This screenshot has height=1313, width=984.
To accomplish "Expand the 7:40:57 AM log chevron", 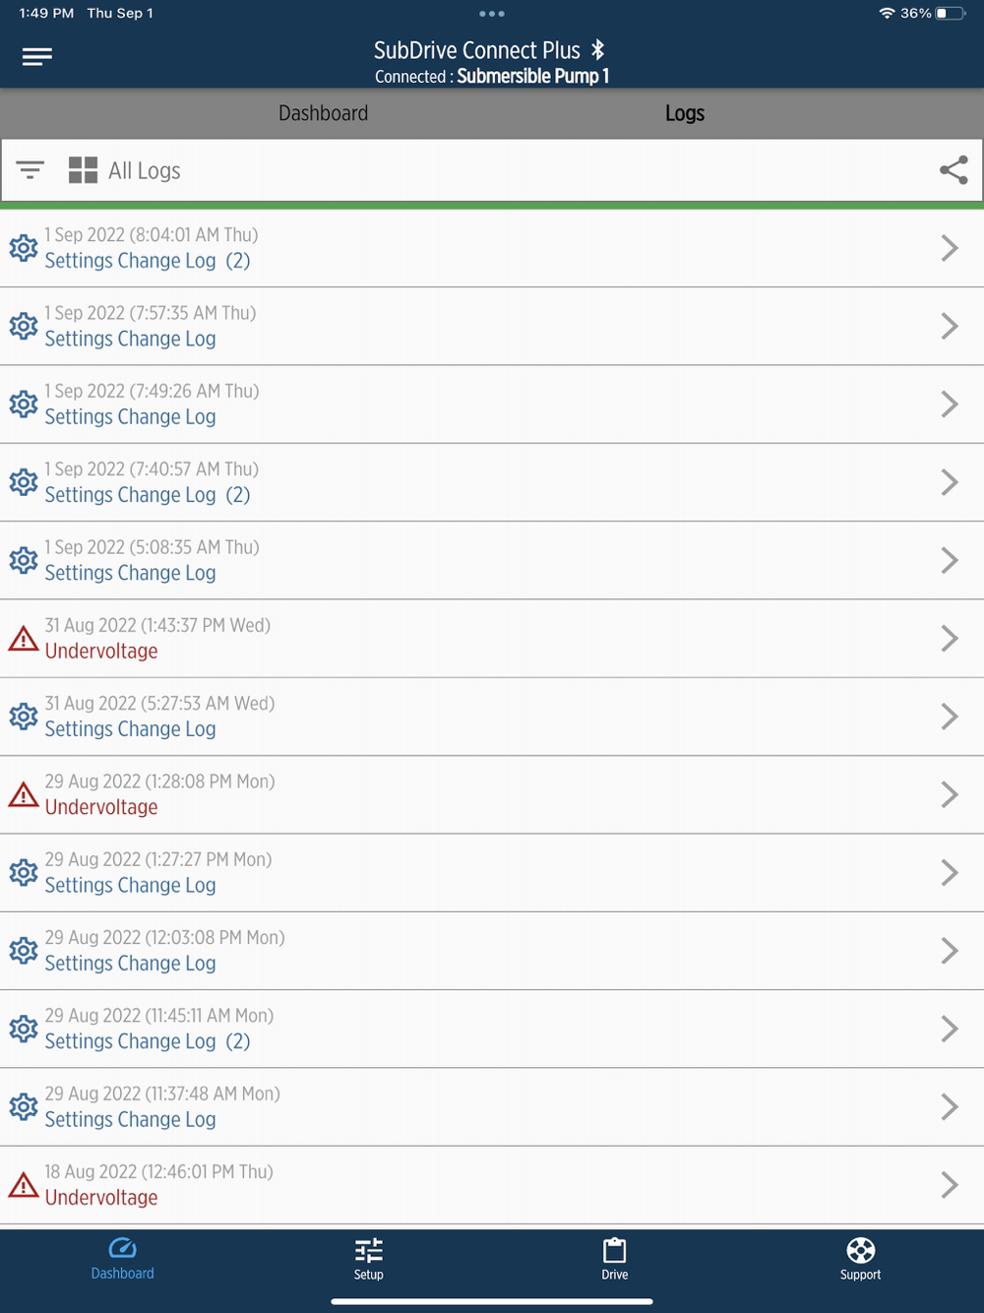I will pyautogui.click(x=950, y=482).
